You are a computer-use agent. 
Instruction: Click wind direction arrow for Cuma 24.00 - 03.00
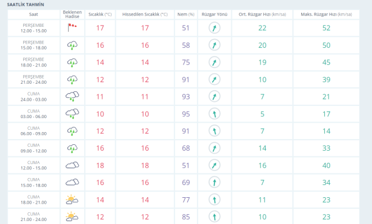click(x=214, y=97)
